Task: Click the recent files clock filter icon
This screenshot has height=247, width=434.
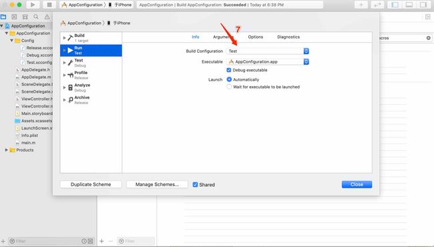Action: [84, 241]
